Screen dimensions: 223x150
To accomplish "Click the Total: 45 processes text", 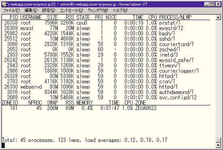I will point(28,140).
